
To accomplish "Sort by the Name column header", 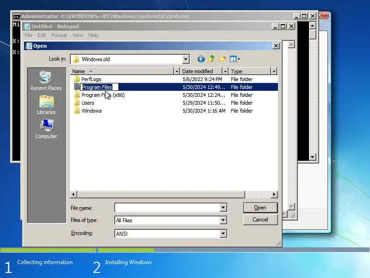I will pos(122,71).
